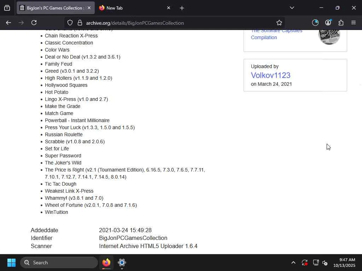The height and width of the screenshot is (271, 362).
Task: Expand the list all tabs chevron
Action: pos(292,8)
